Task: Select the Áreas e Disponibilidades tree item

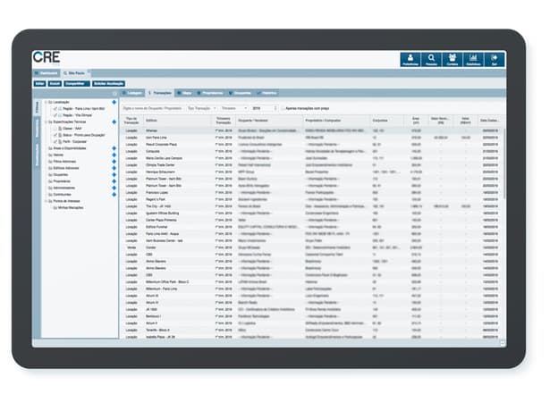Action: click(x=70, y=148)
